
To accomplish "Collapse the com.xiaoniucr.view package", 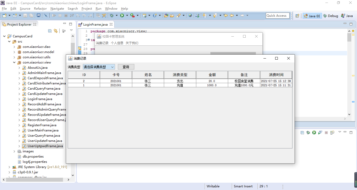I will (x=14, y=62).
